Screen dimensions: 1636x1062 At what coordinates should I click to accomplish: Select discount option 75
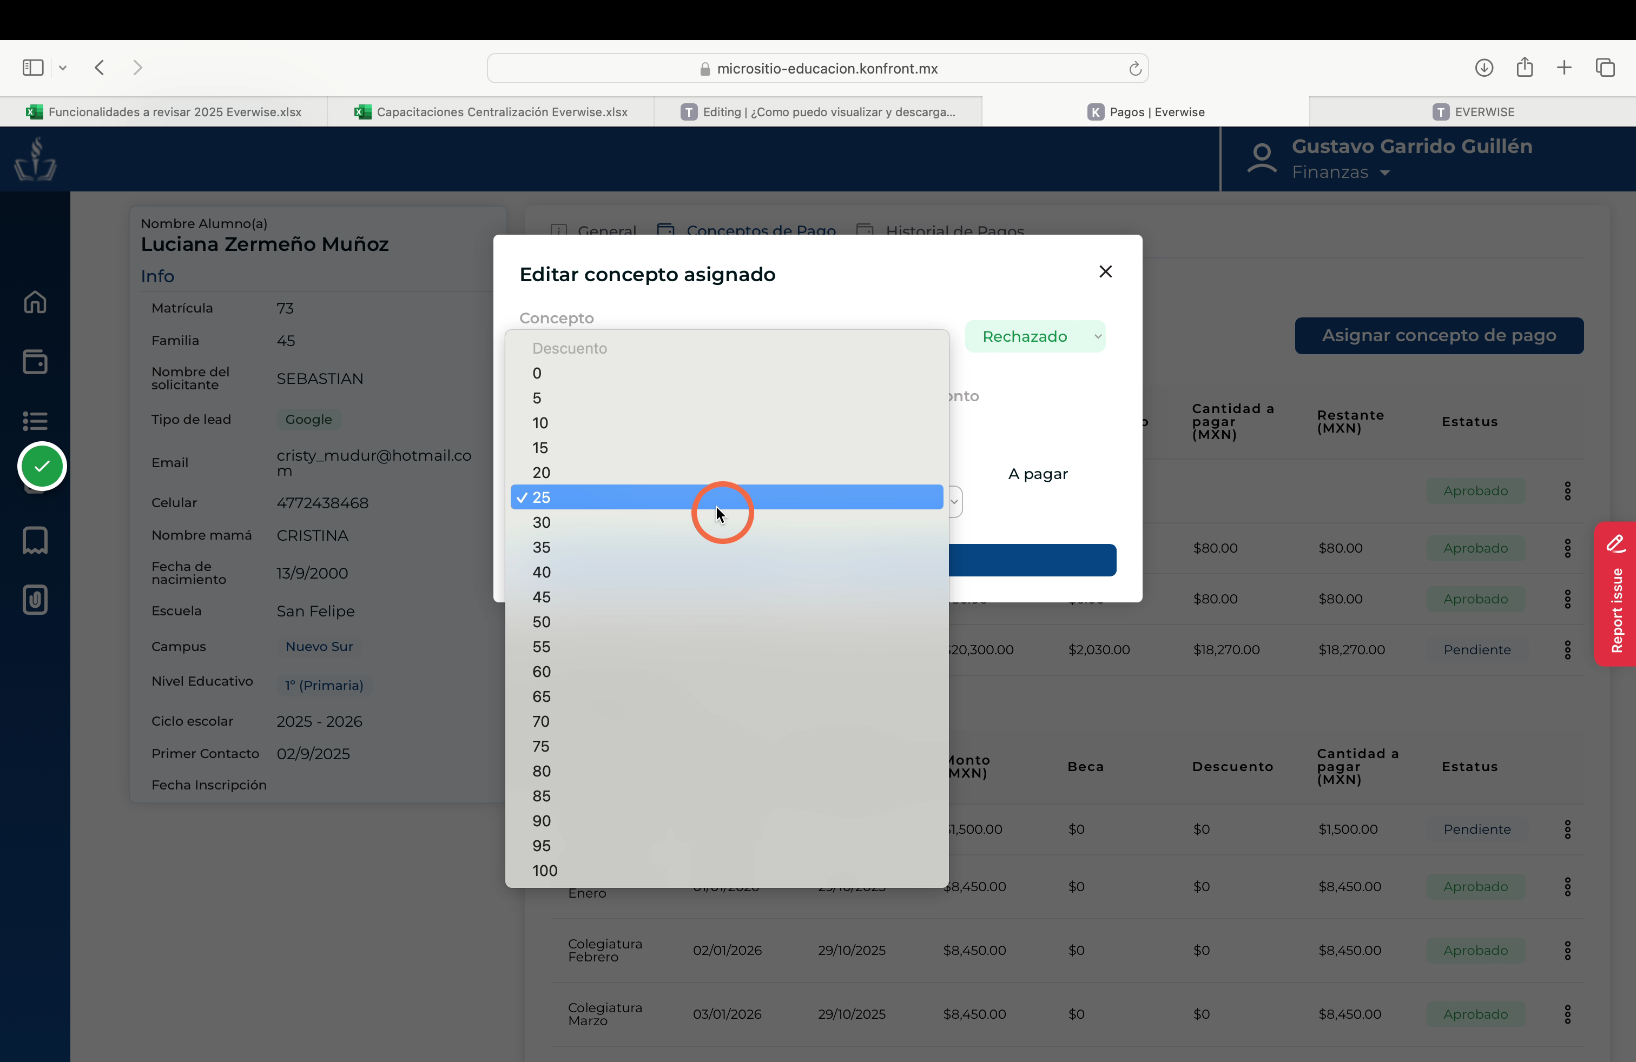coord(727,746)
